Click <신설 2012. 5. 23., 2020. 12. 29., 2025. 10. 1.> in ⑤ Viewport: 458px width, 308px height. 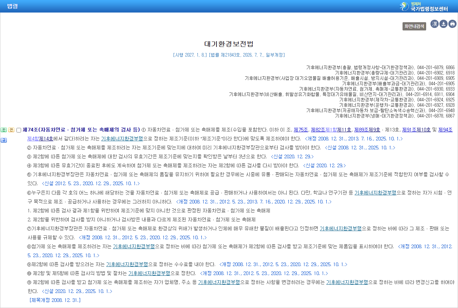click(x=91, y=183)
